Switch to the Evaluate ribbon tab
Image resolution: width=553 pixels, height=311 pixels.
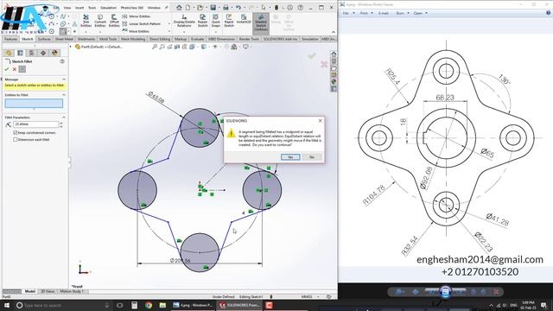point(198,39)
